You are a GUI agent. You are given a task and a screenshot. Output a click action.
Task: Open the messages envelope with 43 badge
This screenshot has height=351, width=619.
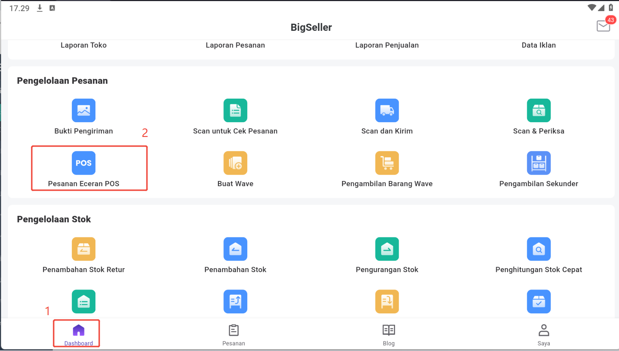(604, 26)
